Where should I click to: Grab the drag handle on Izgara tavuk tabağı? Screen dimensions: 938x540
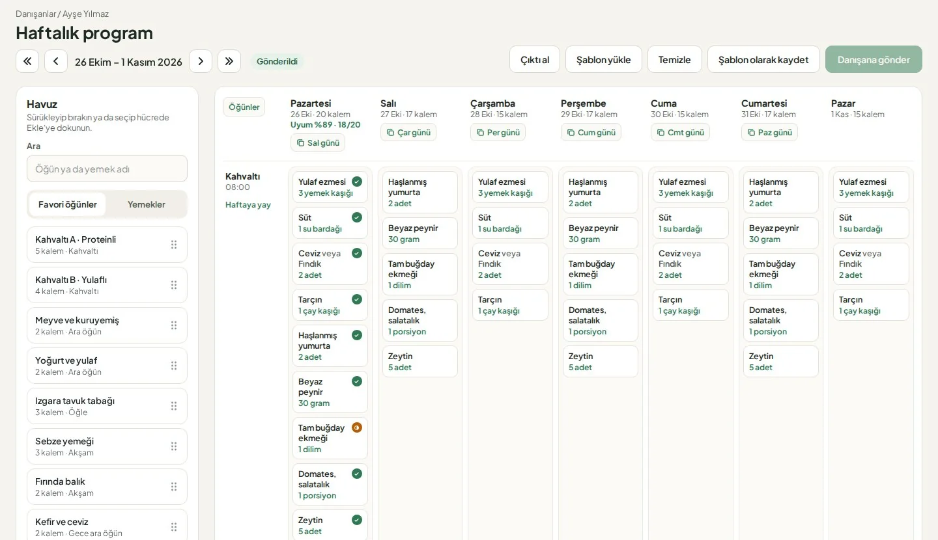tap(174, 406)
